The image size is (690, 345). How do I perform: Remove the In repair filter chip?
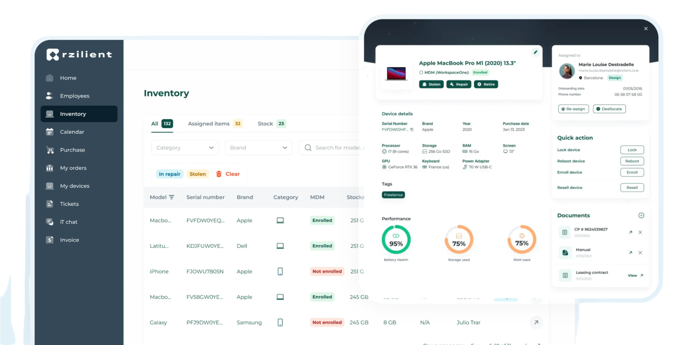coord(169,174)
